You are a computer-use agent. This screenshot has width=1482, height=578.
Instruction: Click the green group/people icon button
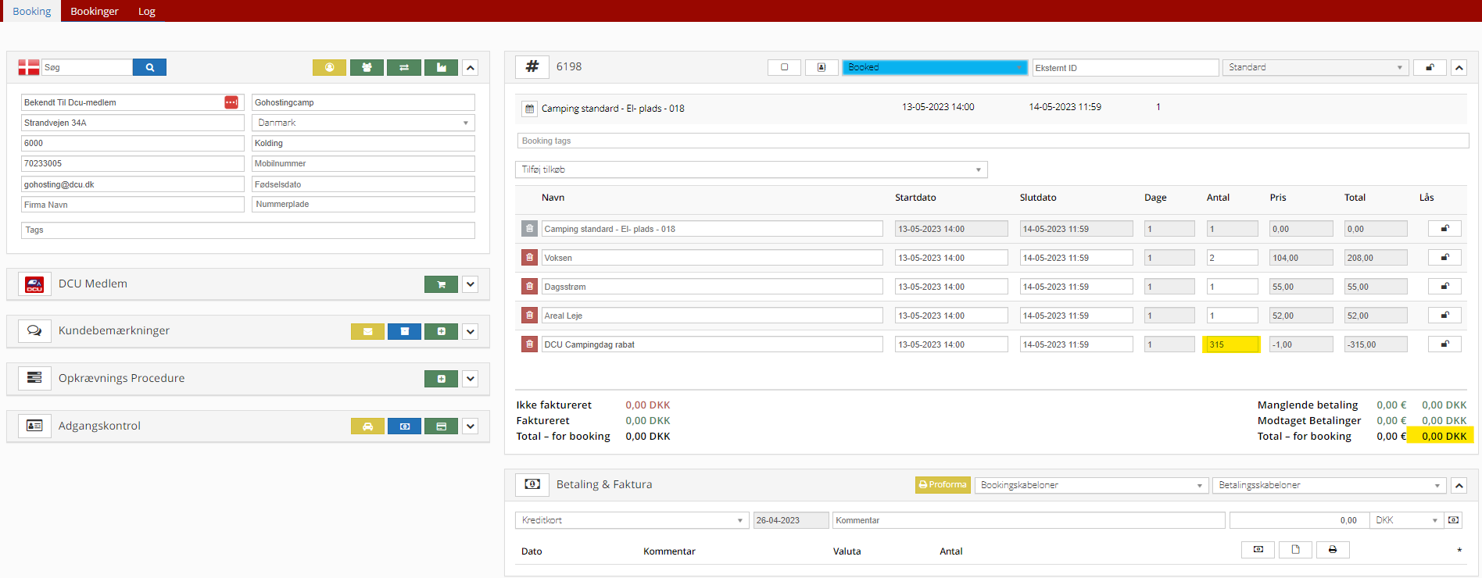tap(367, 68)
